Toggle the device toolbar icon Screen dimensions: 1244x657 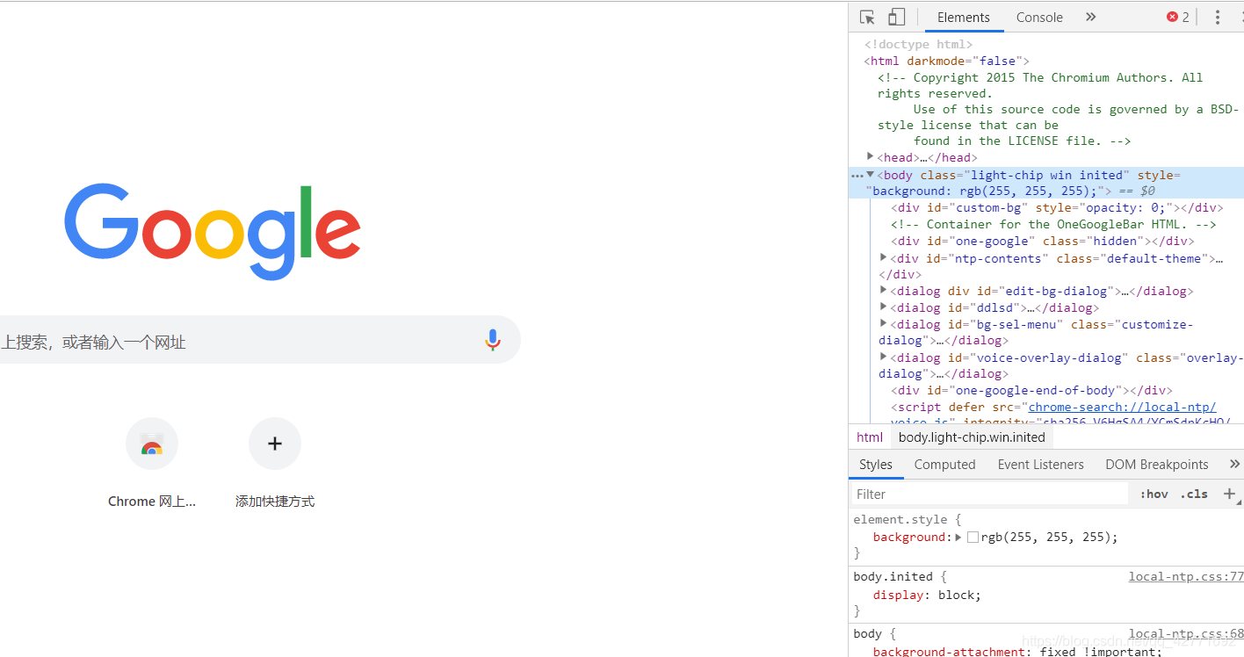(896, 17)
